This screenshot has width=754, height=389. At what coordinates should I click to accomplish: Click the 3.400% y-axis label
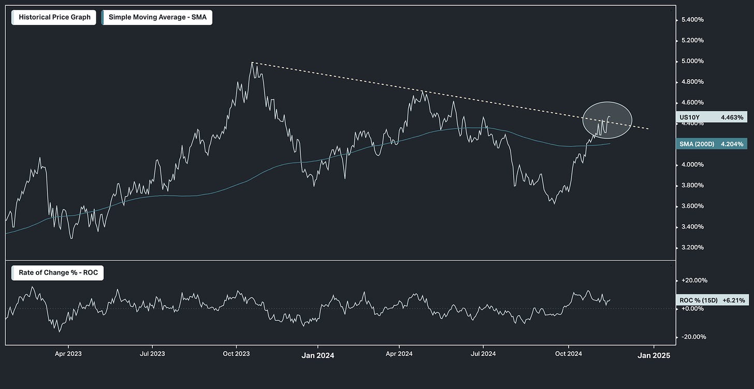click(x=692, y=227)
